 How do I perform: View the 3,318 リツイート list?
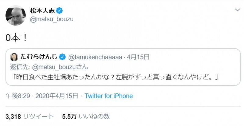coord(30,116)
